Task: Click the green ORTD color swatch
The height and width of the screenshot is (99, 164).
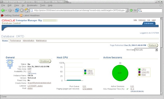Action: (x=85, y=73)
